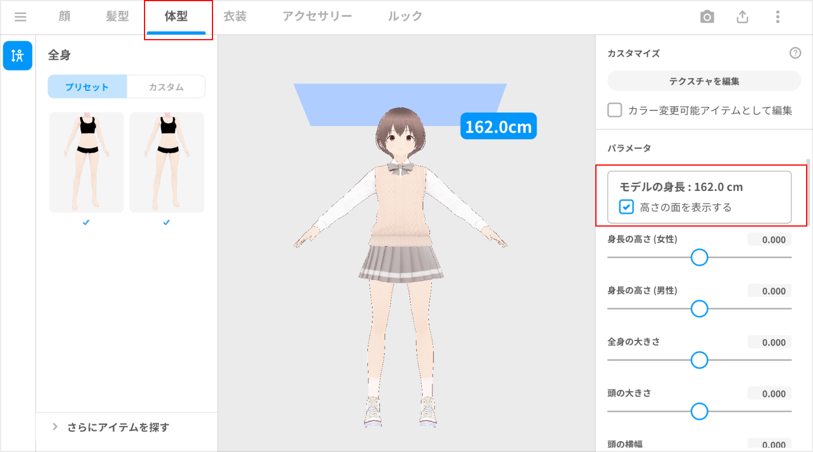813x452 pixels.
Task: Click the パラメータ section heading
Action: click(629, 148)
